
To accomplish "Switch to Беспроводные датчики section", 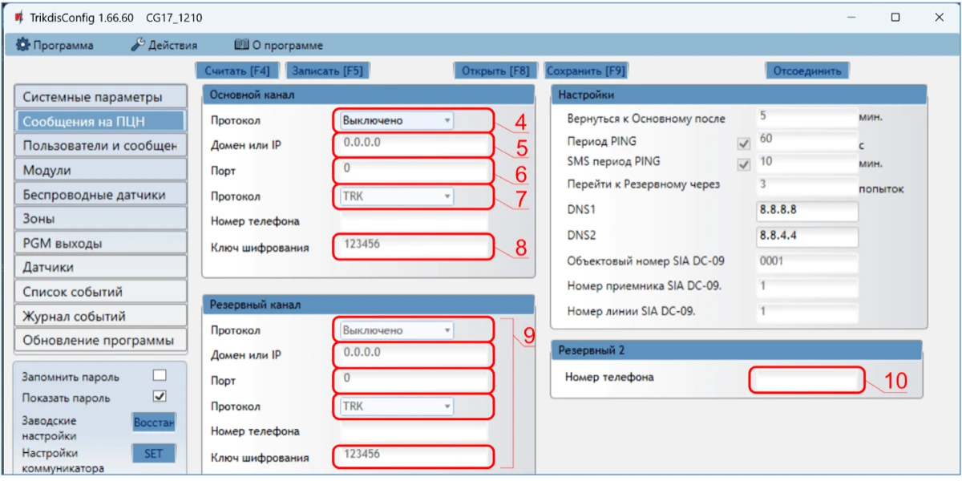I will coord(99,195).
